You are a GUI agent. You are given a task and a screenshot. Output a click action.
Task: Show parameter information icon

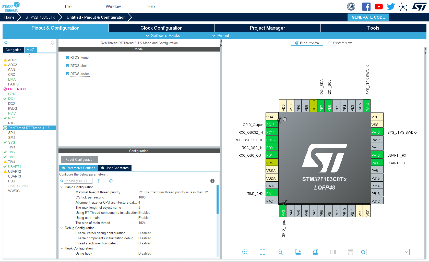pos(212,181)
